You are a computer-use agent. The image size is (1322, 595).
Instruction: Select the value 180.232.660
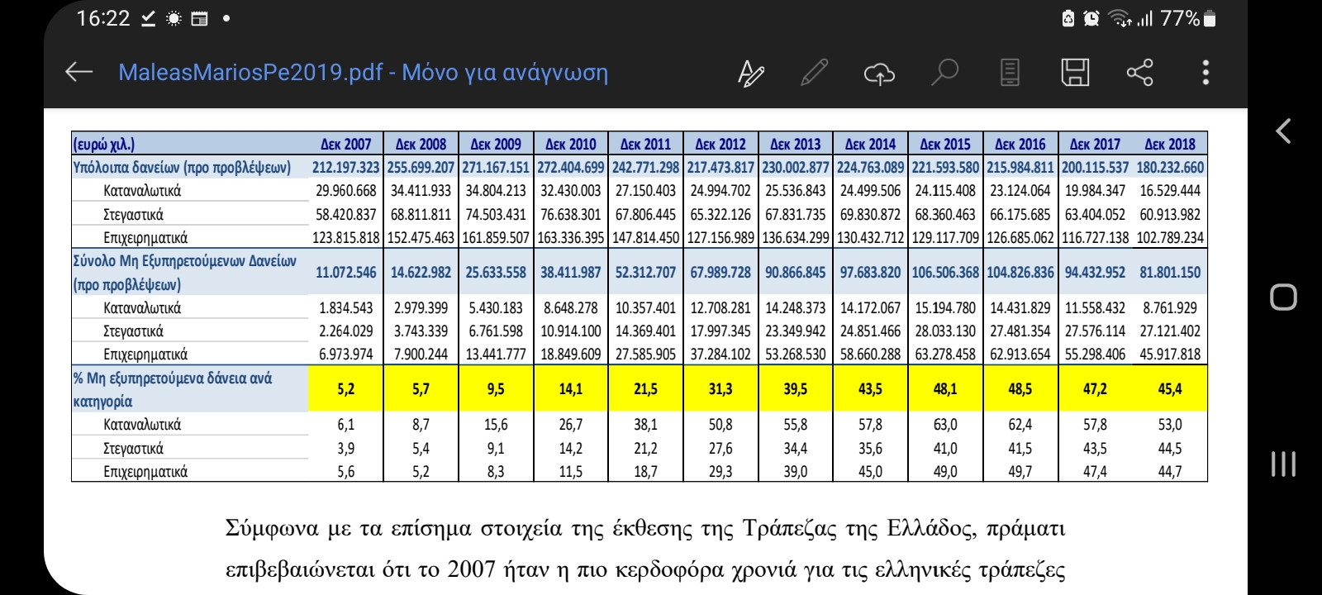coord(1170,167)
